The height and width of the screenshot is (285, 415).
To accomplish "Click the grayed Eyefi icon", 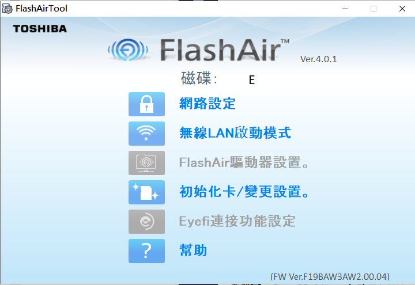I will click(x=146, y=222).
